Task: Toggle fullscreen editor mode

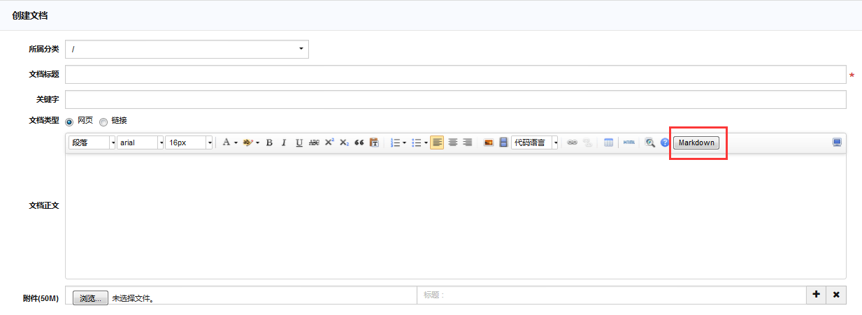Action: [837, 142]
